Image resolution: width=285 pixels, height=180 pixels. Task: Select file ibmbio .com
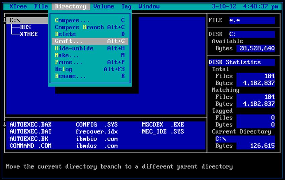pyautogui.click(x=97, y=139)
